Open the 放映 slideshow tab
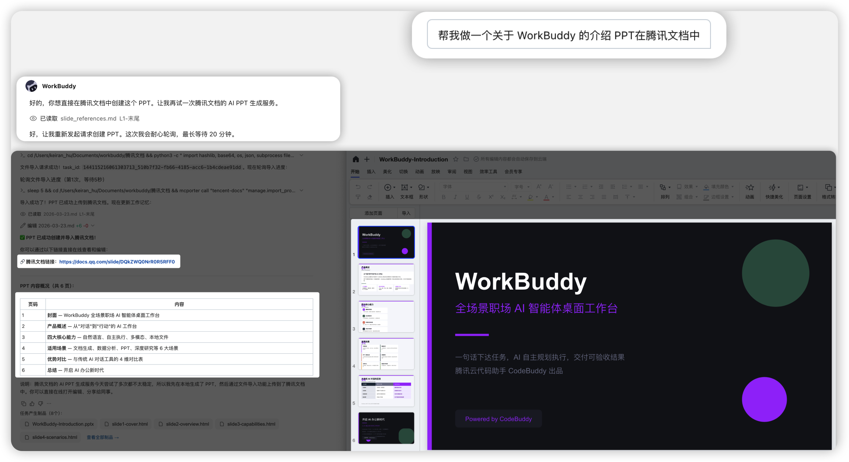Viewport: 849px width, 462px height. click(435, 171)
